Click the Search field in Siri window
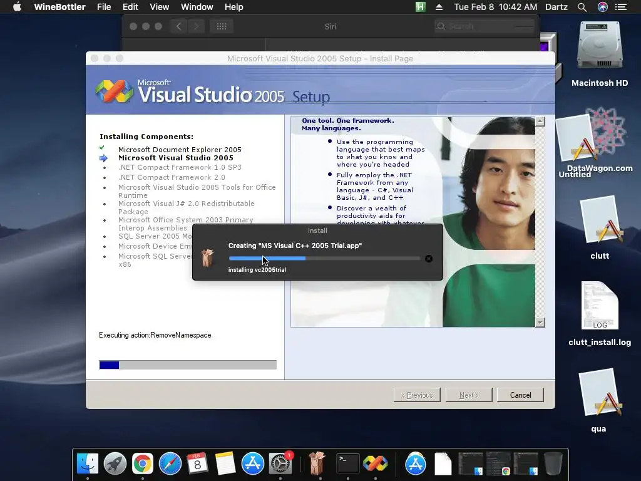 [485, 26]
